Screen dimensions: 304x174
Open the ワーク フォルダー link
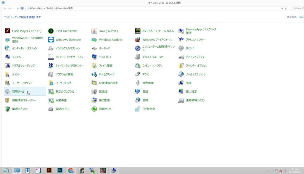pyautogui.click(x=64, y=83)
